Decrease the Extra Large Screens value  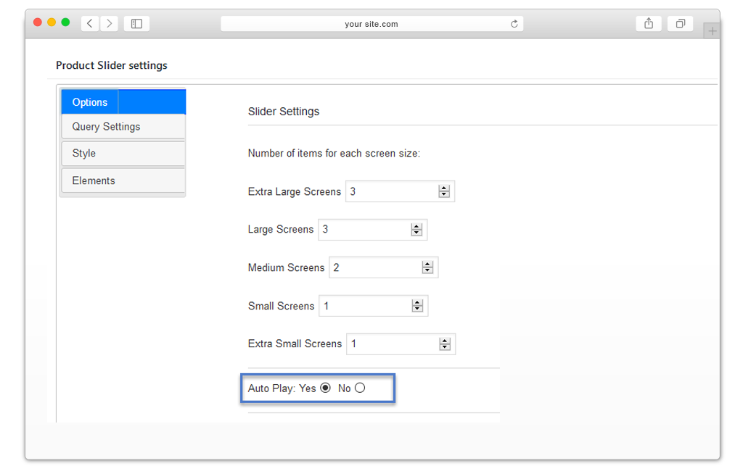(444, 194)
